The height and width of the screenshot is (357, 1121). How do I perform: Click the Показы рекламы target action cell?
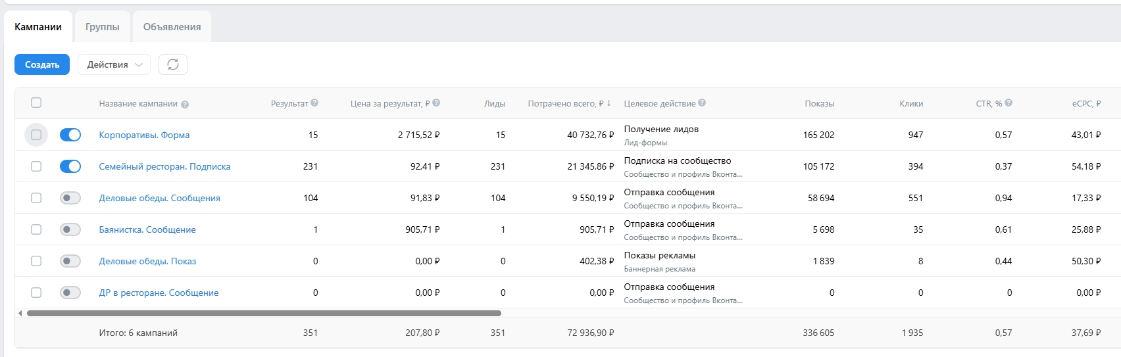660,255
